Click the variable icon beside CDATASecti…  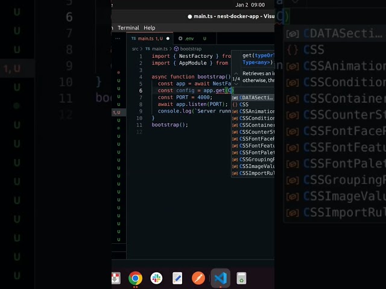click(x=235, y=98)
